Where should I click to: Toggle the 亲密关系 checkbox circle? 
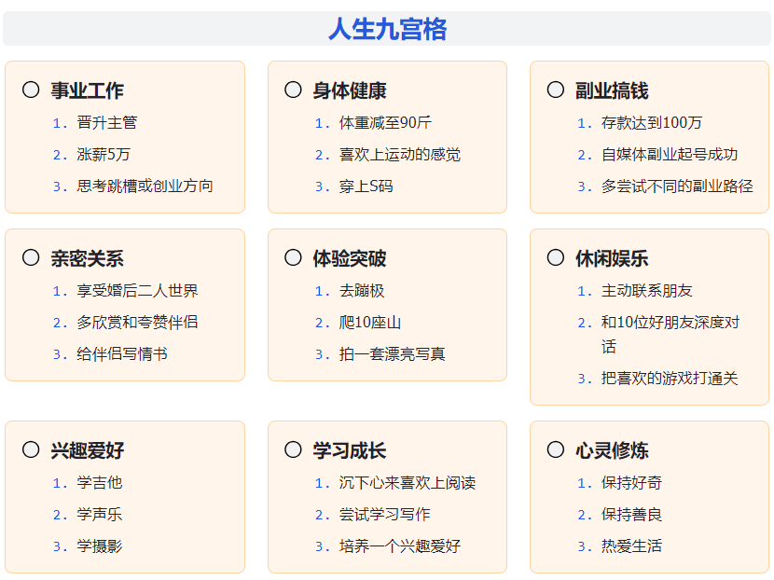(x=31, y=257)
